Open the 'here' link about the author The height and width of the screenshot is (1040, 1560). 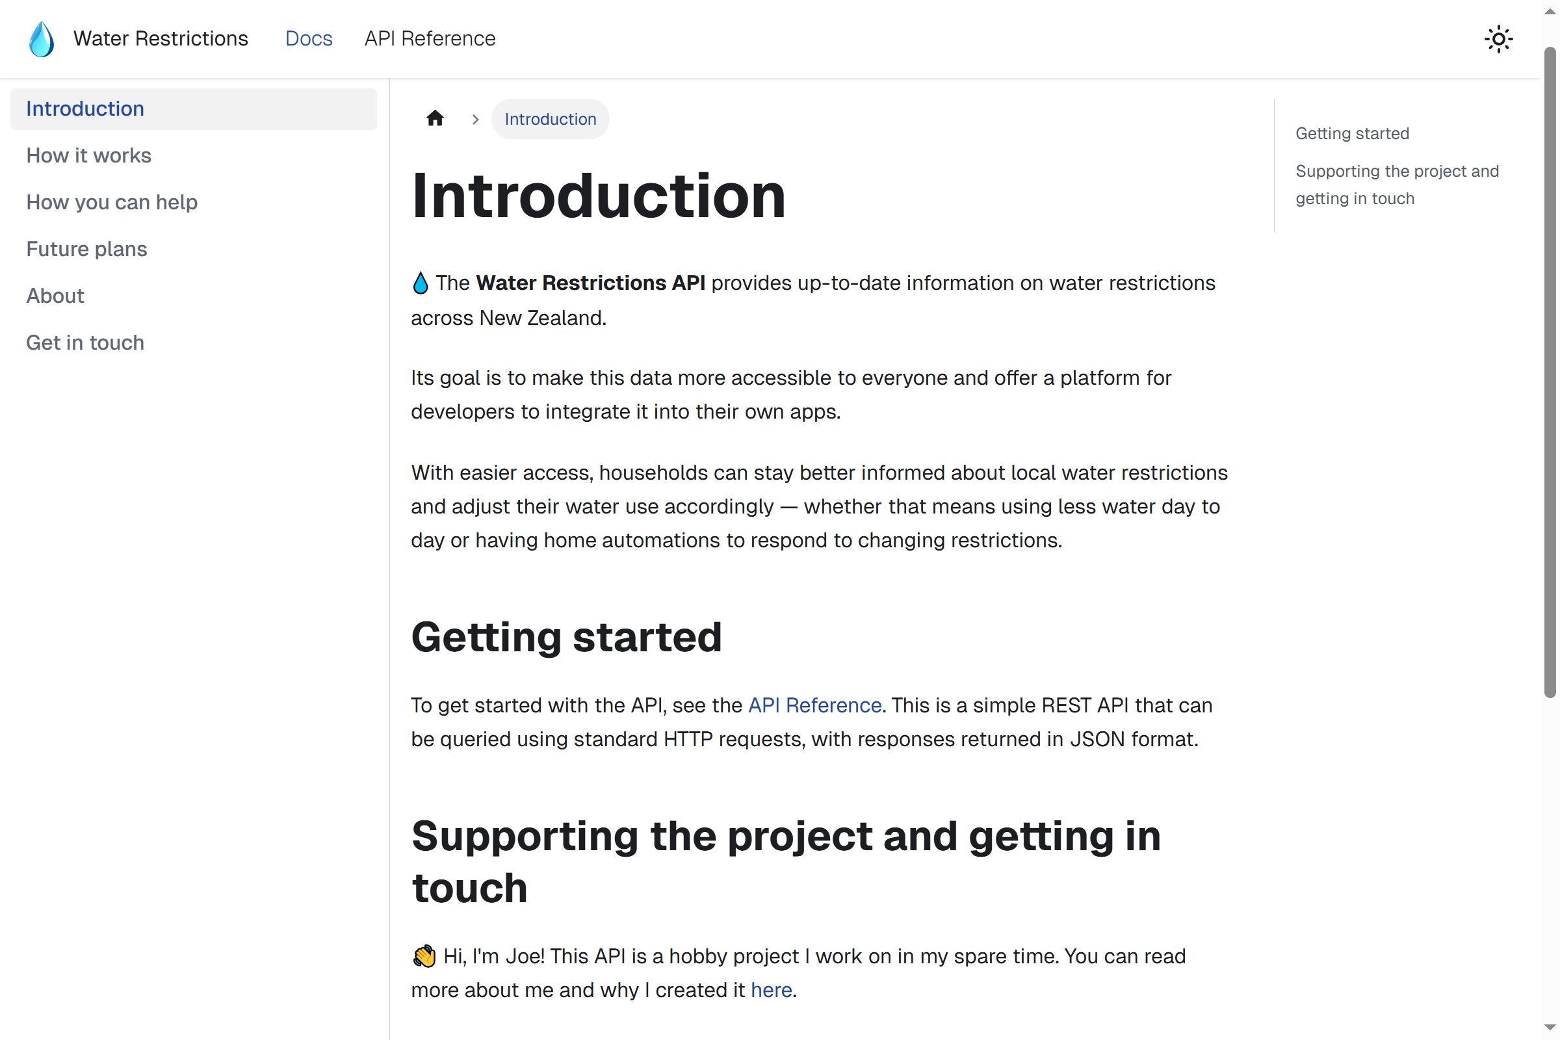click(772, 989)
